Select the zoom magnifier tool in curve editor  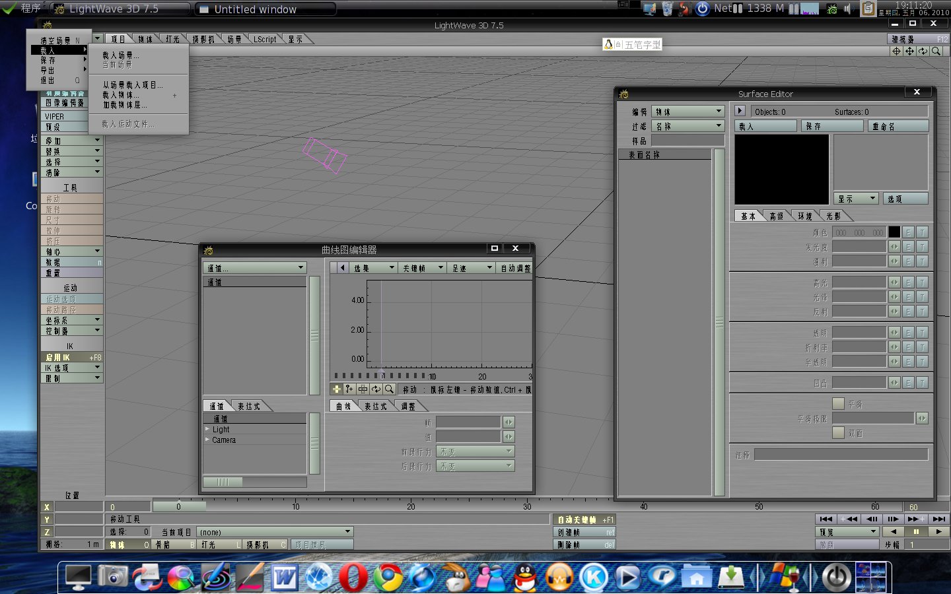click(x=389, y=389)
